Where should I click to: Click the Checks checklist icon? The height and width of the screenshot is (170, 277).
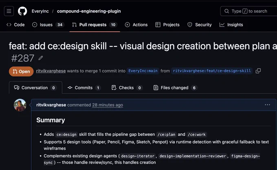pyautogui.click(x=114, y=88)
